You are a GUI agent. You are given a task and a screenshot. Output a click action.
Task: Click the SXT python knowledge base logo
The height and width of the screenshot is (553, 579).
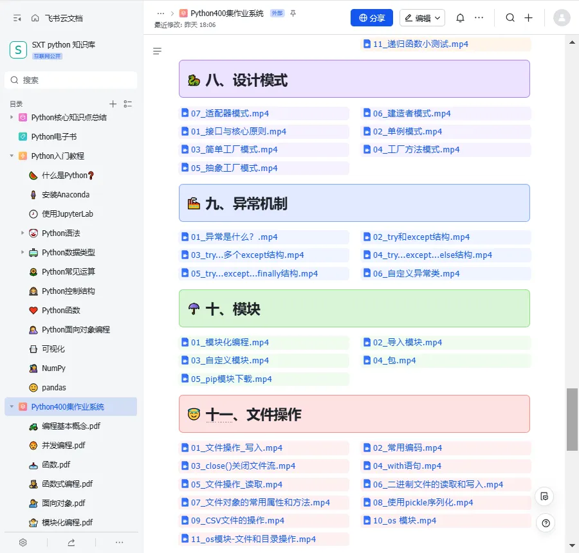click(18, 50)
